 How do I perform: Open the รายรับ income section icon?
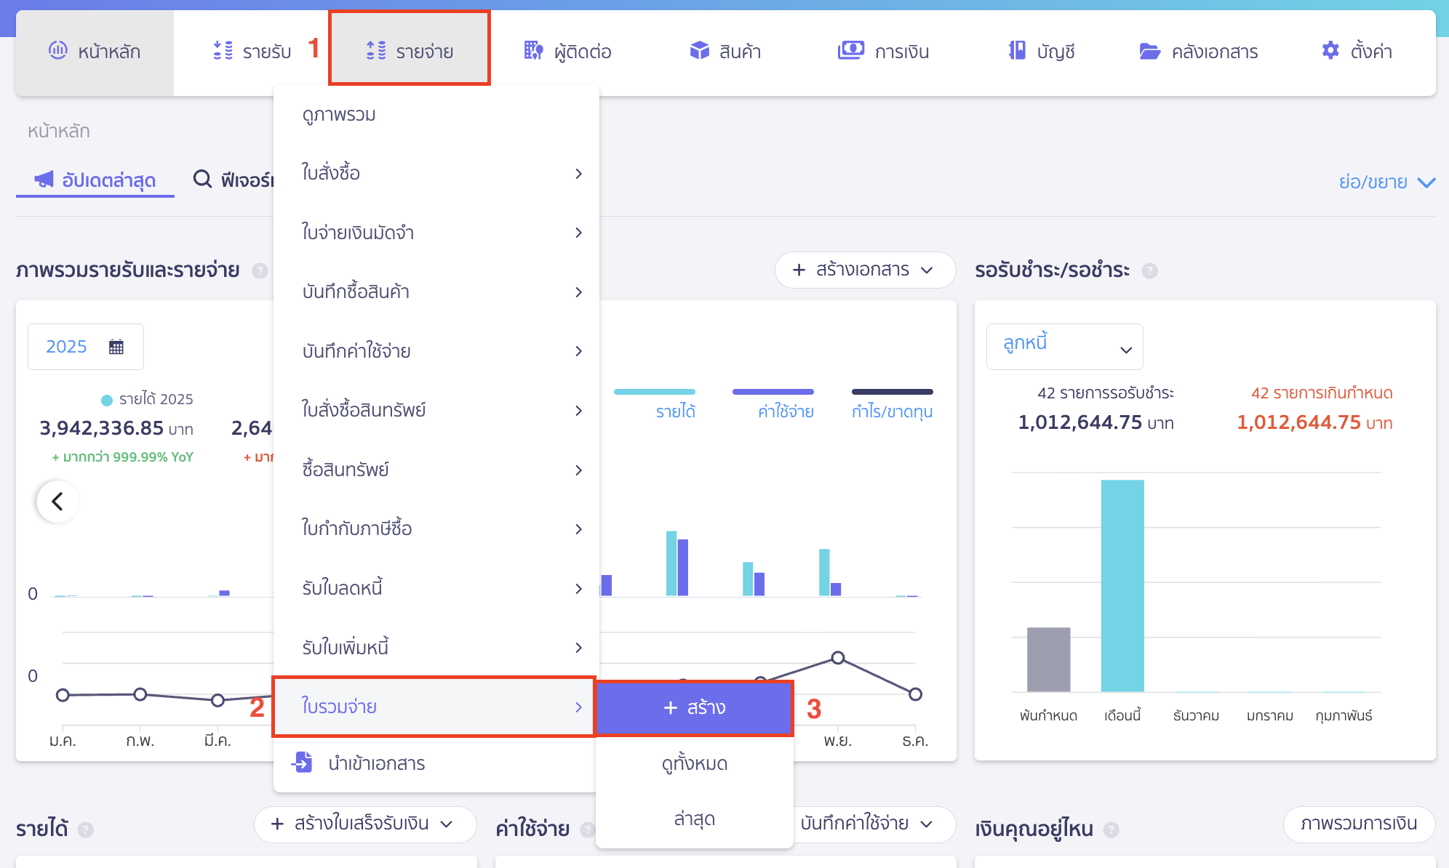(x=221, y=51)
